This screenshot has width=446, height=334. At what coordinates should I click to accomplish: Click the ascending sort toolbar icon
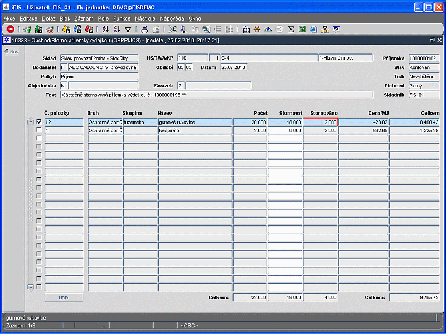pos(105,29)
